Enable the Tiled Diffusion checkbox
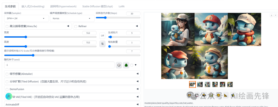Viewport: 278px width, 107px height. [x=7, y=82]
